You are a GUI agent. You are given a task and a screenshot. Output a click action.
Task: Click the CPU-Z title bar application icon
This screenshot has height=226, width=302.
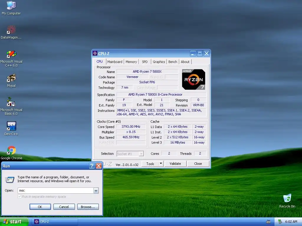pos(95,54)
